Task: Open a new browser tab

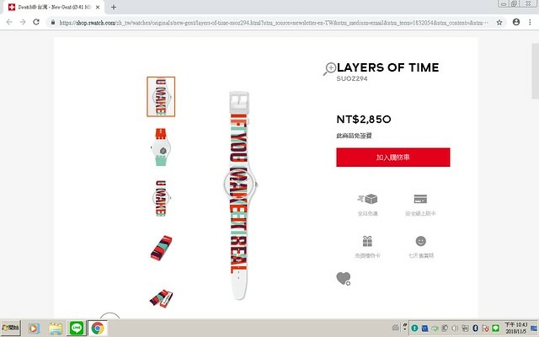Action: (114, 7)
